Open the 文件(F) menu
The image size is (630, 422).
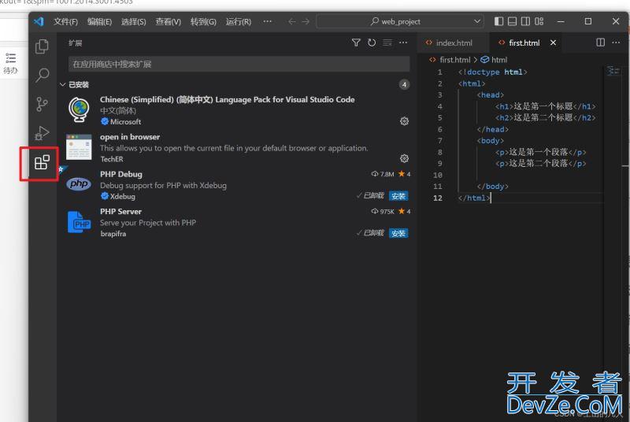tap(66, 22)
